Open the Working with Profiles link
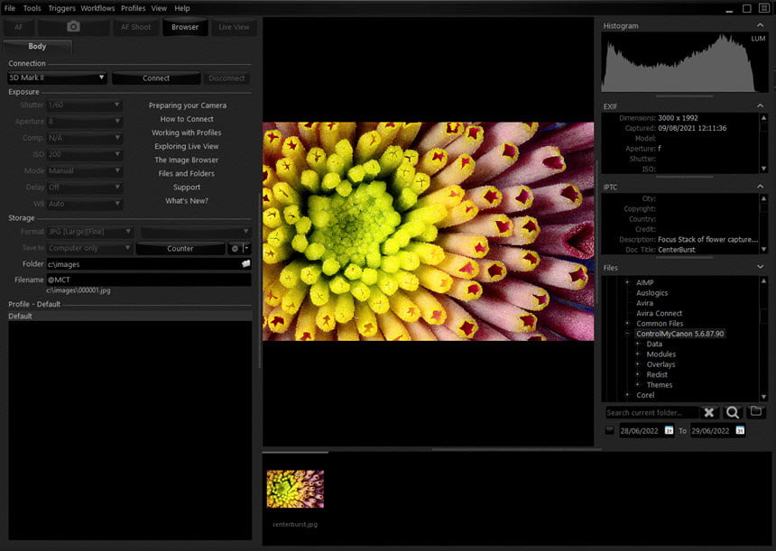The height and width of the screenshot is (551, 776). (x=187, y=133)
